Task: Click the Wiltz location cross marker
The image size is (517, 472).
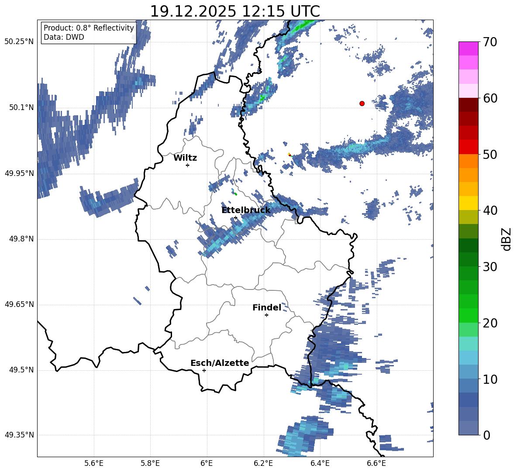Action: tap(188, 165)
